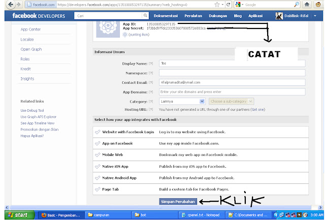
Task: Open Blog menu item
Action: point(238,16)
